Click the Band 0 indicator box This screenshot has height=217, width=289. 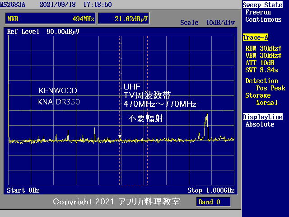(x=214, y=202)
